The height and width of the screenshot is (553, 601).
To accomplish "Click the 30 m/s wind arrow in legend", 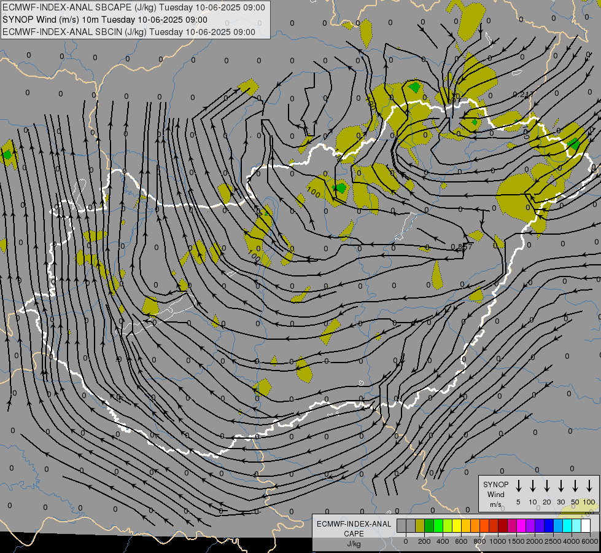I will (560, 485).
